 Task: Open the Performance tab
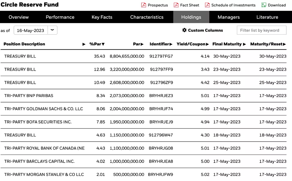coord(60,17)
